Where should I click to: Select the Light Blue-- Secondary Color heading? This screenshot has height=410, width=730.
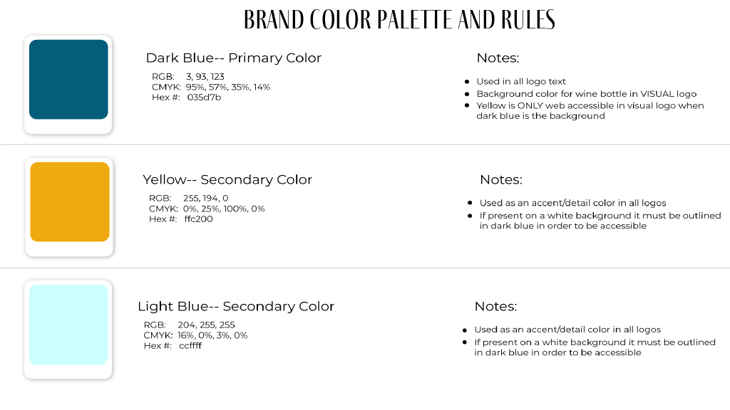pos(236,306)
